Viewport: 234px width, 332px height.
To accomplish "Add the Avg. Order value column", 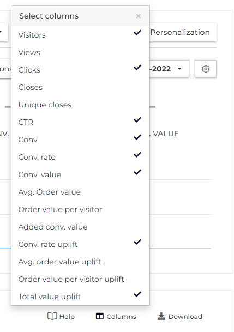I will [81, 192].
